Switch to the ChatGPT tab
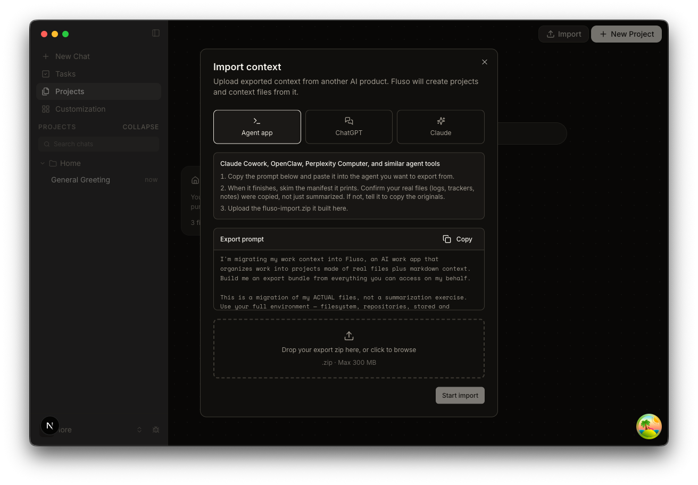This screenshot has width=698, height=485. pyautogui.click(x=349, y=127)
